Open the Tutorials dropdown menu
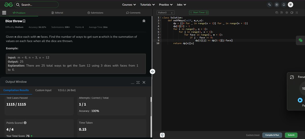Screen dimensions: 305x139 148,5
